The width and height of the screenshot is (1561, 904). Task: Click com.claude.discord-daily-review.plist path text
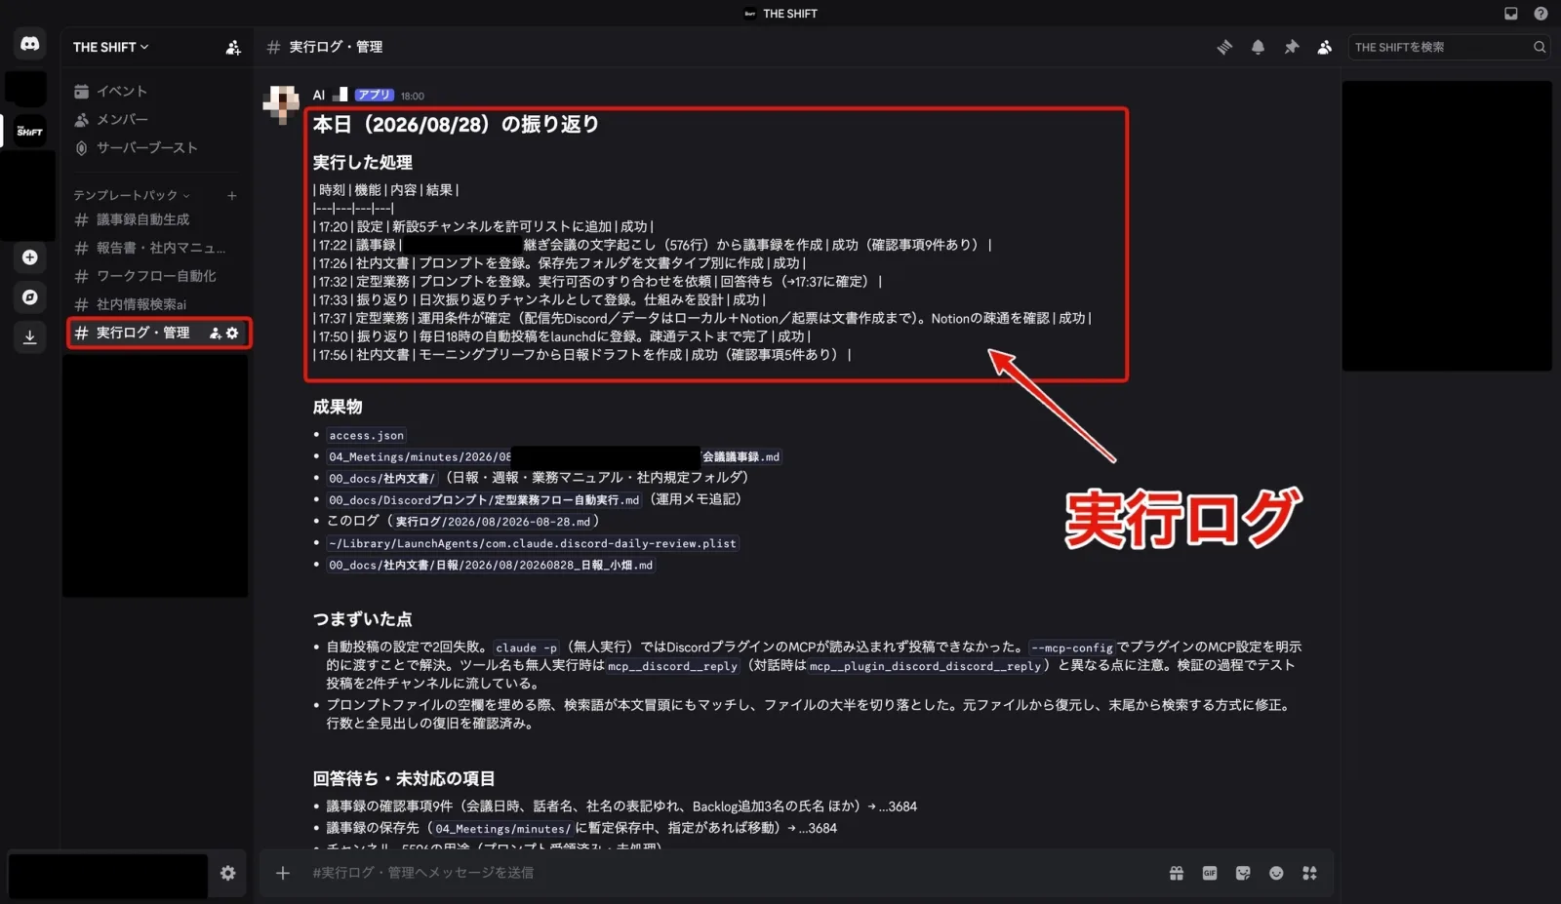pos(533,543)
